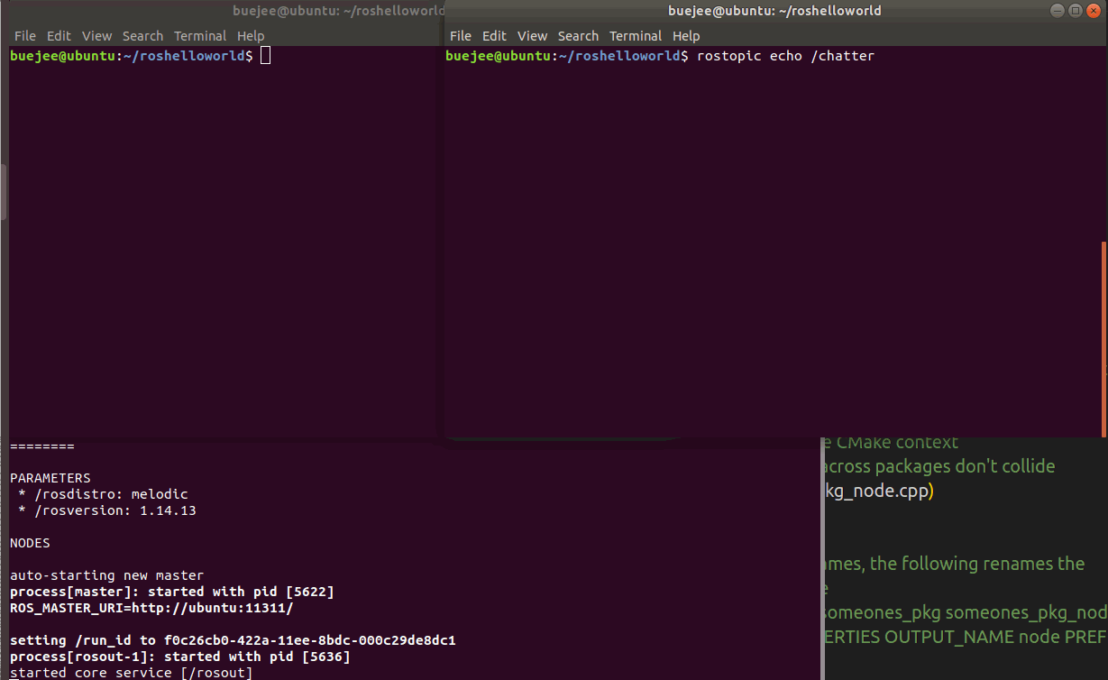Click the 'NODES' heading in roscore output
The width and height of the screenshot is (1108, 680).
pyautogui.click(x=30, y=543)
